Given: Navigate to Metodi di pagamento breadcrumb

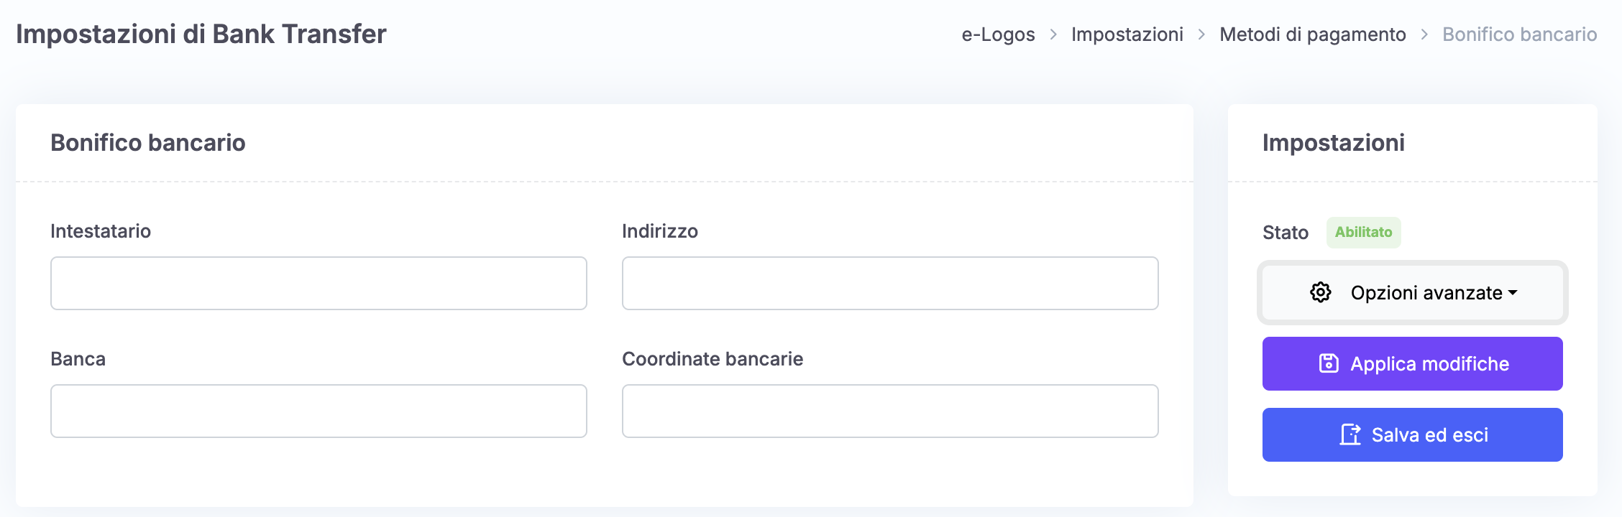Looking at the screenshot, I should [x=1312, y=34].
